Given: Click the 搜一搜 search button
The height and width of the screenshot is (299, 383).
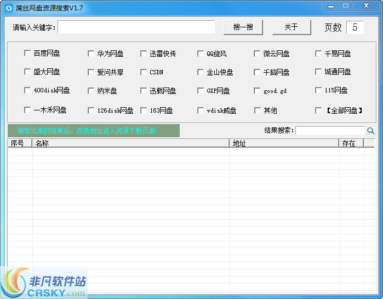Looking at the screenshot, I should [243, 27].
